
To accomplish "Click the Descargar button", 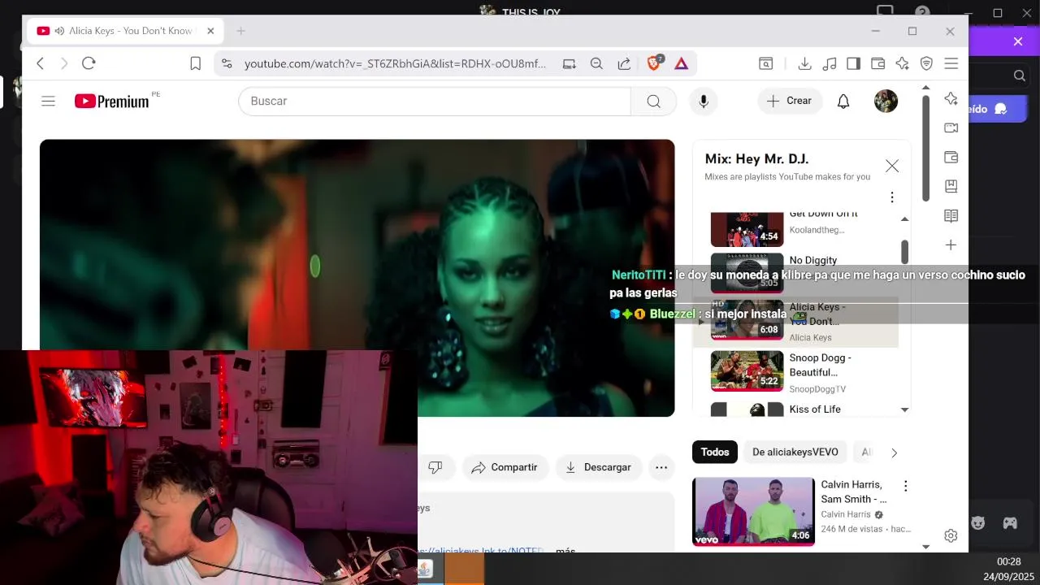I will [599, 467].
